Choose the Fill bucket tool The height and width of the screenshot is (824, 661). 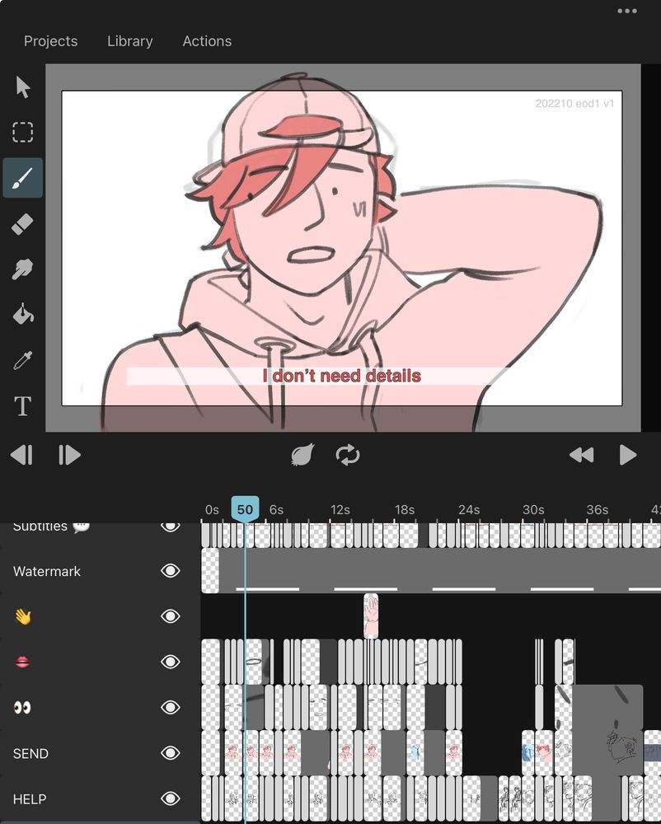tap(22, 314)
